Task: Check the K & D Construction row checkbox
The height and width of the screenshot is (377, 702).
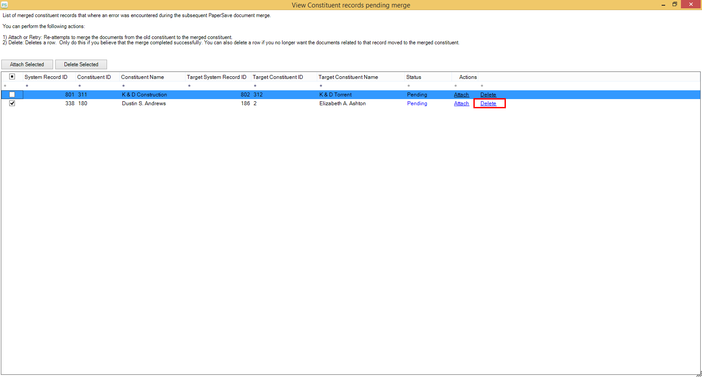Action: click(12, 95)
